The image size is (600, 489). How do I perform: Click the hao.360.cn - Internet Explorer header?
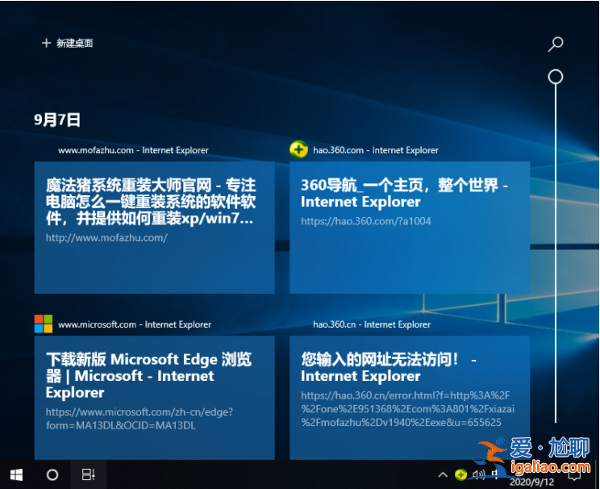click(x=372, y=324)
